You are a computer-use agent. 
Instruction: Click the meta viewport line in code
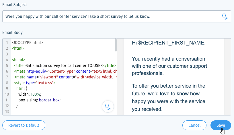[65, 77]
